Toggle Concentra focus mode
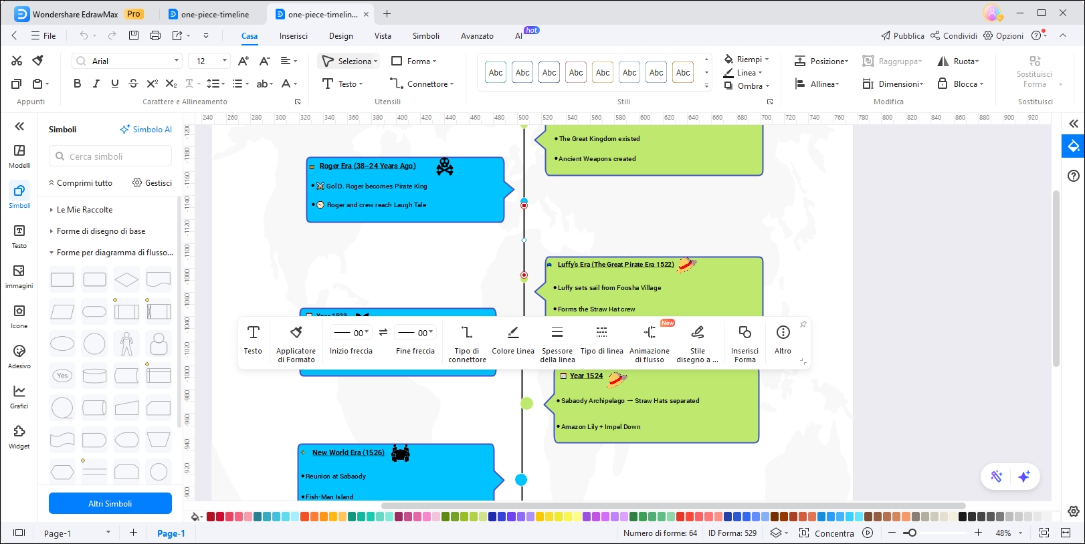Viewport: 1085px width, 544px height. pos(827,533)
